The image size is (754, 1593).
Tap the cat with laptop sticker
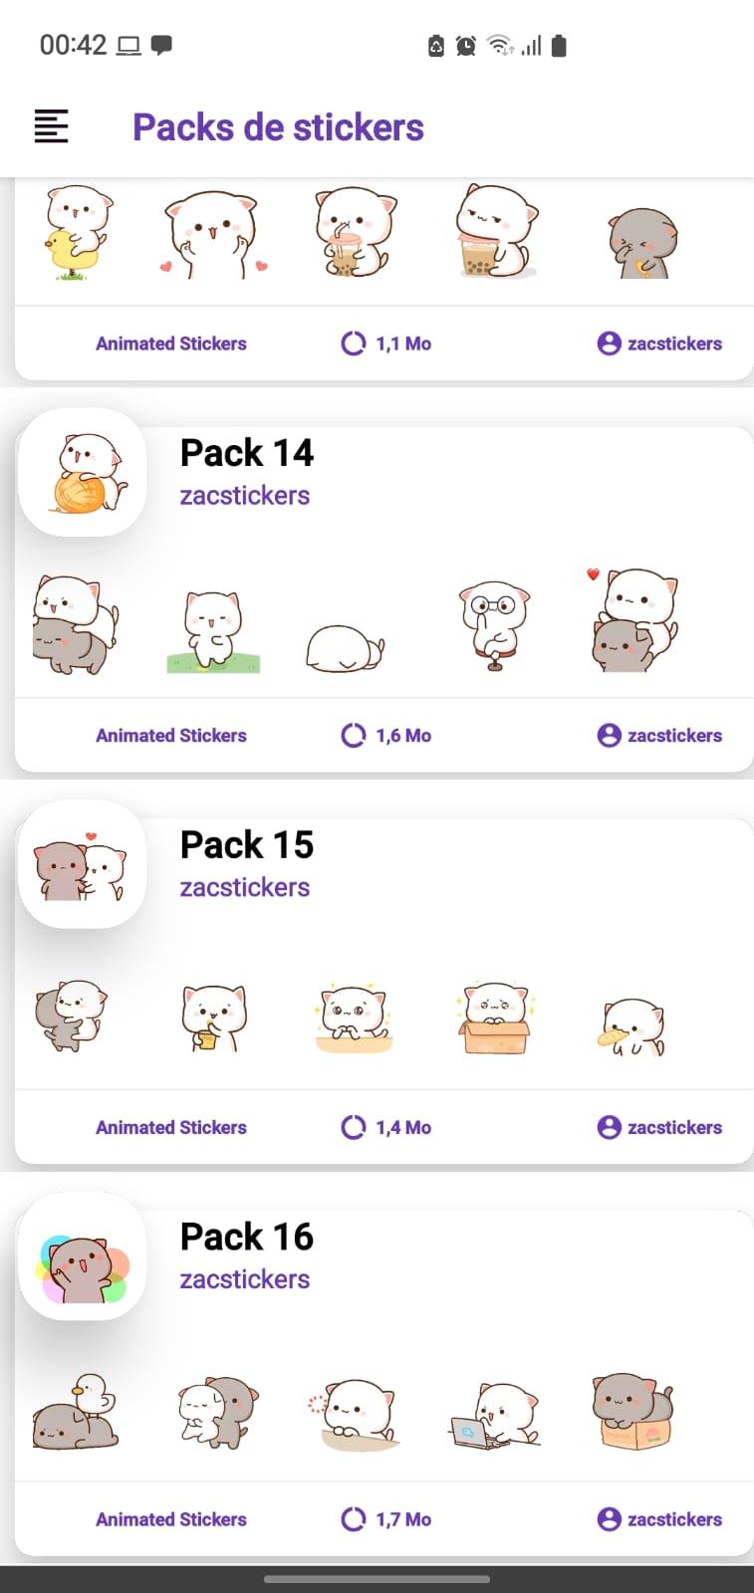click(x=495, y=1415)
